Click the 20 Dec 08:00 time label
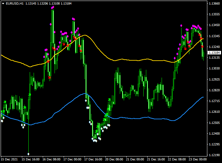 coord(114,159)
